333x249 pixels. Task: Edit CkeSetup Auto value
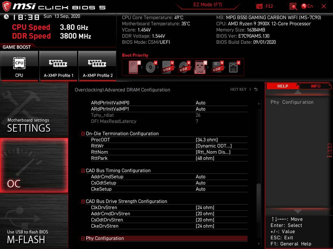200,189
